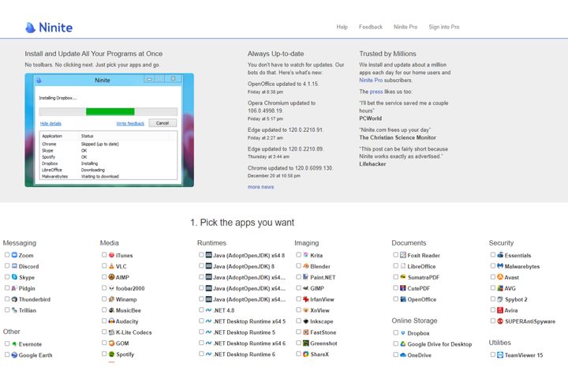Screen dimensions: 568x379
Task: Click the VLC cone icon
Action: 111,267
